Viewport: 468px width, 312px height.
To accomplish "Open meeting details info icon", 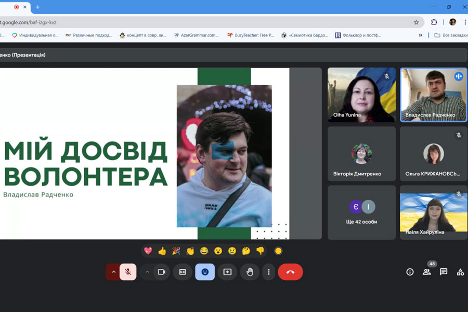I will pos(410,272).
